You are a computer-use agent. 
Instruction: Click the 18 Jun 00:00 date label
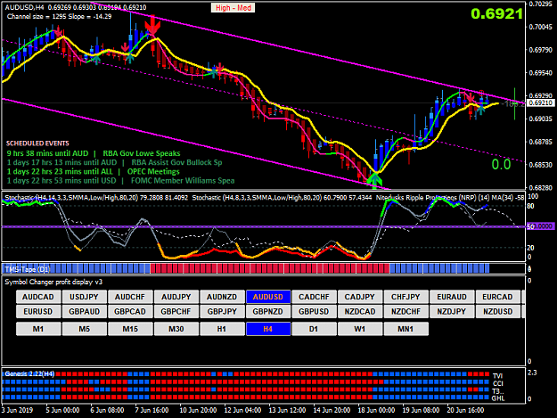(376, 410)
